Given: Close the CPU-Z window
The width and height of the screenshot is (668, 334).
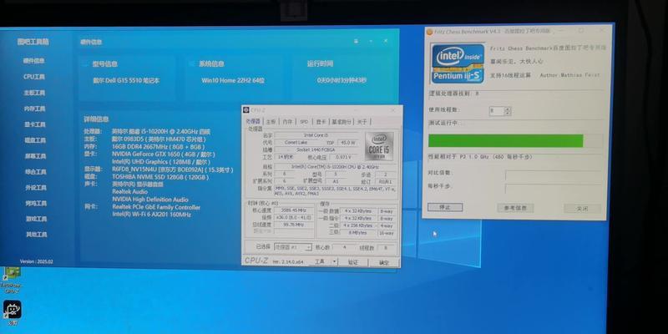Looking at the screenshot, I should tap(392, 110).
